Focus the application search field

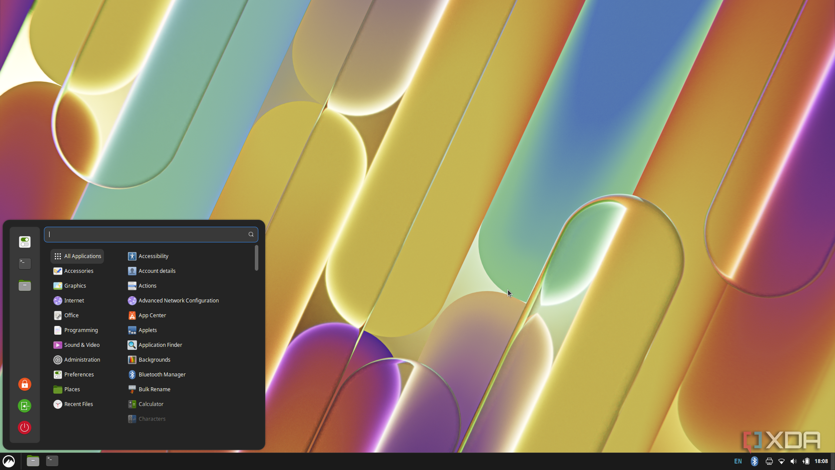click(x=151, y=235)
